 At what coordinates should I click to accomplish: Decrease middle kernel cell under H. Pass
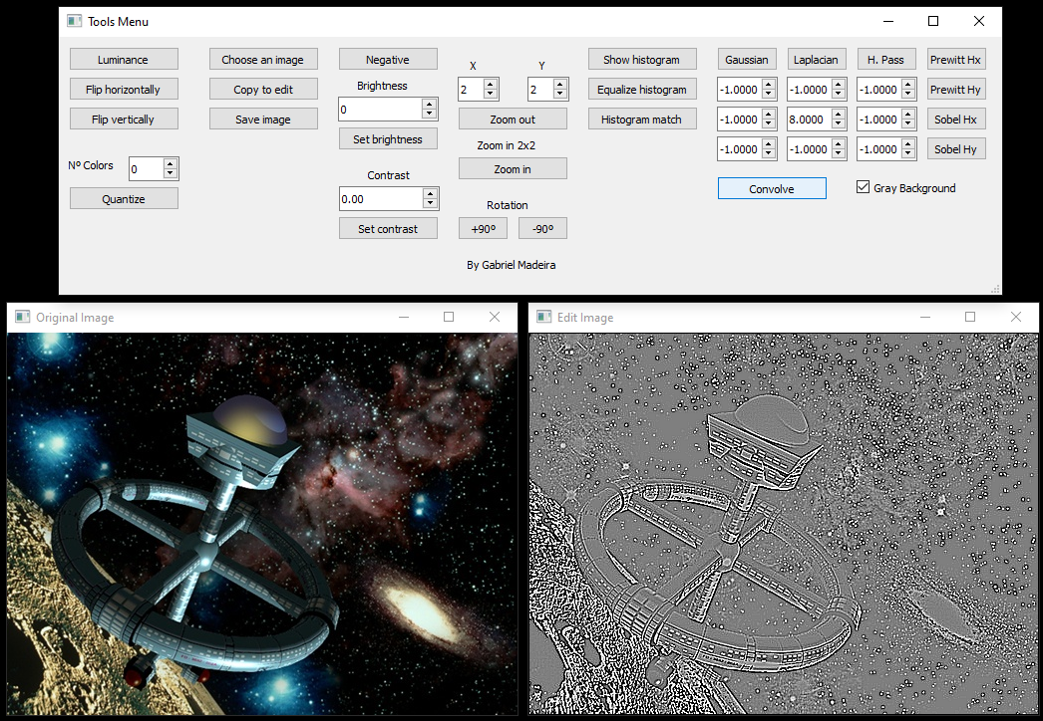pos(908,123)
